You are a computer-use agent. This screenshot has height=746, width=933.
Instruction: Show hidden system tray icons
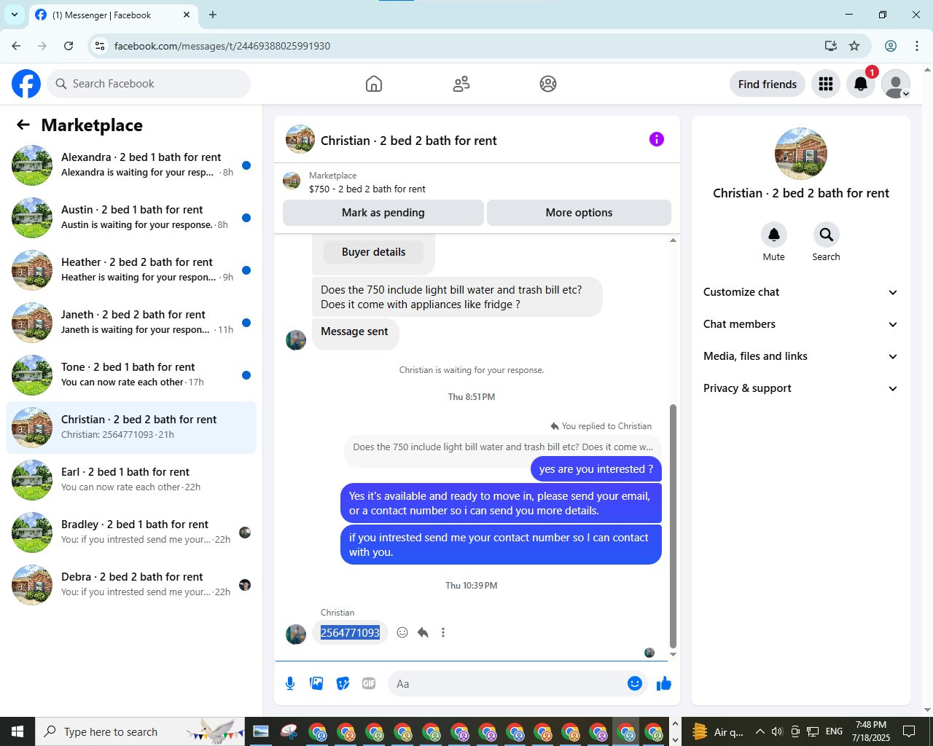tap(760, 731)
